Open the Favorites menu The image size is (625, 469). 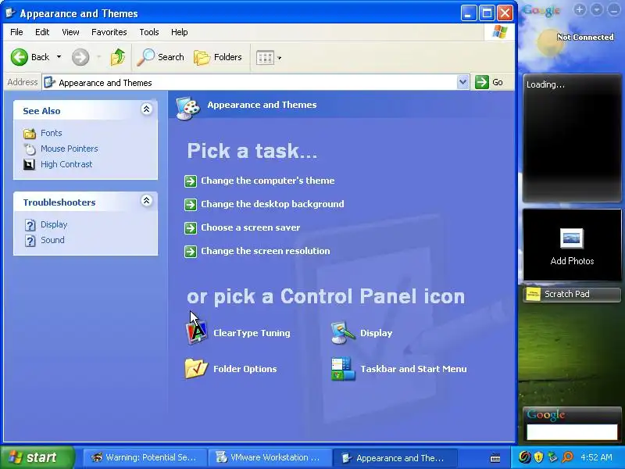(x=109, y=32)
